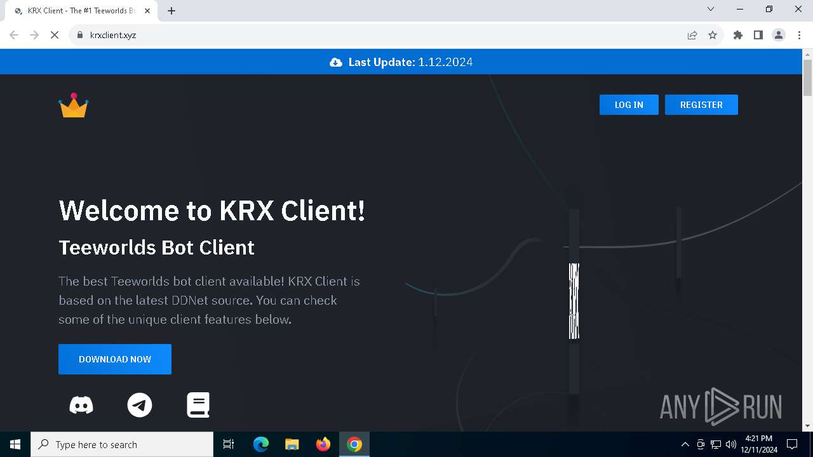The height and width of the screenshot is (457, 813).
Task: Bookmark this page with star icon
Action: tap(713, 35)
